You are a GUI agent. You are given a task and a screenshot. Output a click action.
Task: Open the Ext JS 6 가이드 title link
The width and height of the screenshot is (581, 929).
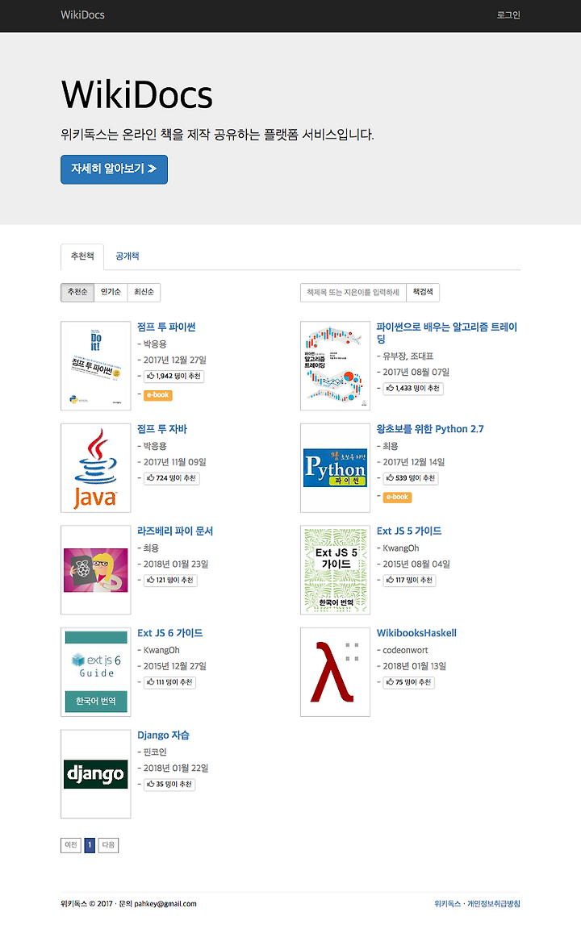click(x=170, y=633)
